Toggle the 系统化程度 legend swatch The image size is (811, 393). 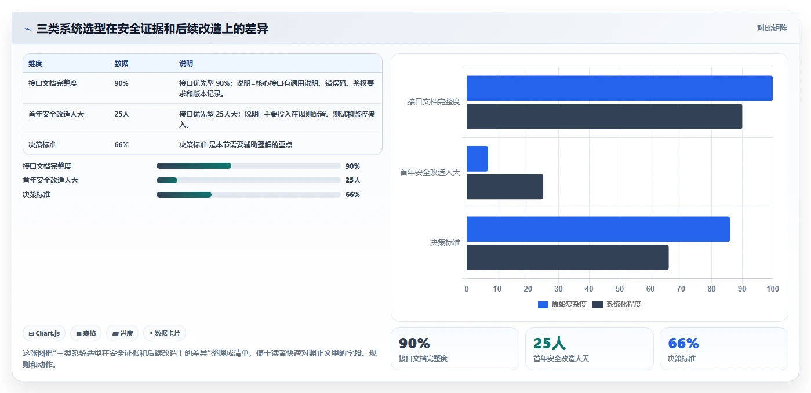(598, 304)
